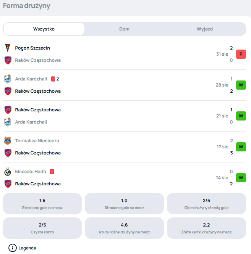
Task: Click Raków Częstochowa crest in 31 sie match
Action: point(8,60)
